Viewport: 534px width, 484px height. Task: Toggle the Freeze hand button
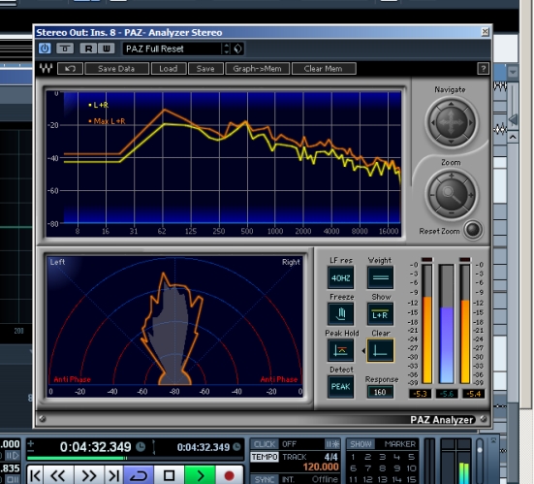pos(340,314)
